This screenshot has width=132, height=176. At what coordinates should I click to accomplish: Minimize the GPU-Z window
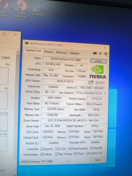[x=85, y=46]
